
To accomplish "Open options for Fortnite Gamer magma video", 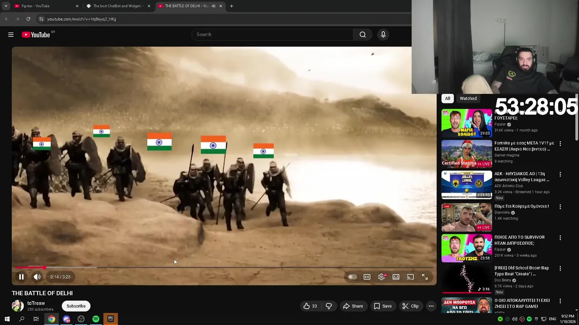I will tap(560, 144).
